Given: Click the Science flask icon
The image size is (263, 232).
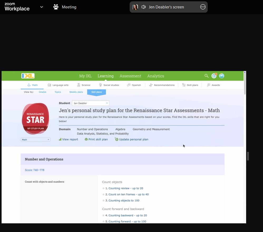Looking at the screenshot, I should [79, 85].
